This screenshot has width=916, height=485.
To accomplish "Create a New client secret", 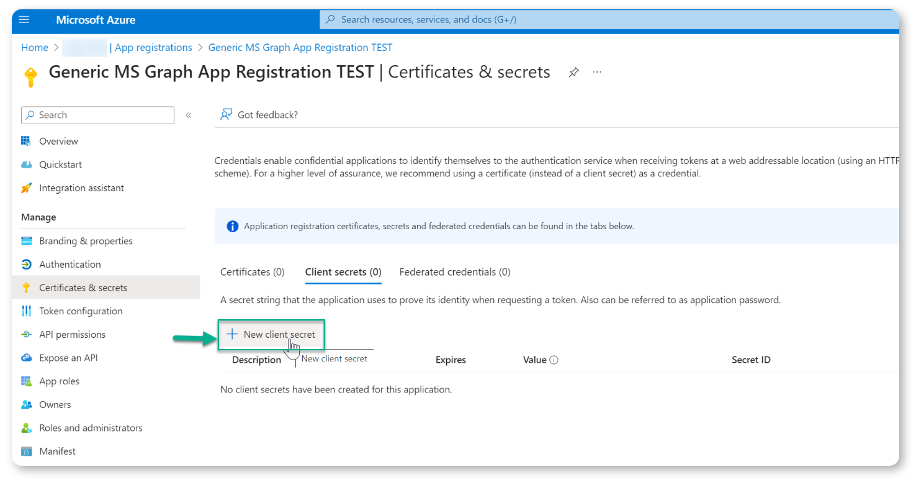I will tap(271, 335).
